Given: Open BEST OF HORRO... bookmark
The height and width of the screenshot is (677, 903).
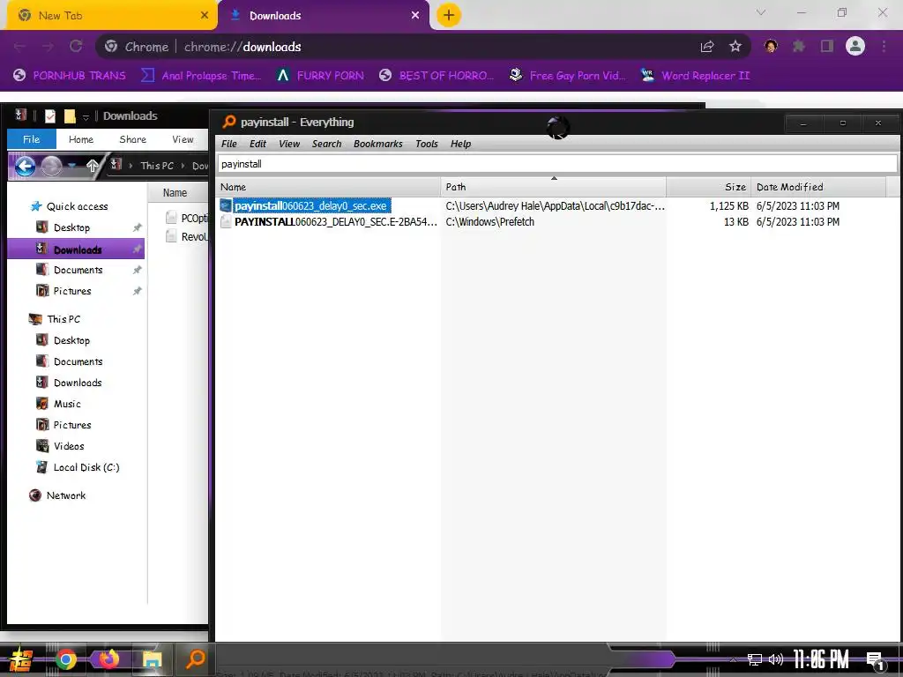Looking at the screenshot, I should pyautogui.click(x=437, y=76).
